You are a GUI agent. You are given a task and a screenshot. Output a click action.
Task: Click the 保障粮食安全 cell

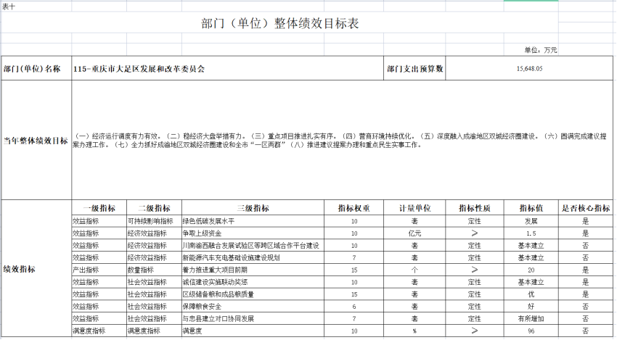coord(253,307)
